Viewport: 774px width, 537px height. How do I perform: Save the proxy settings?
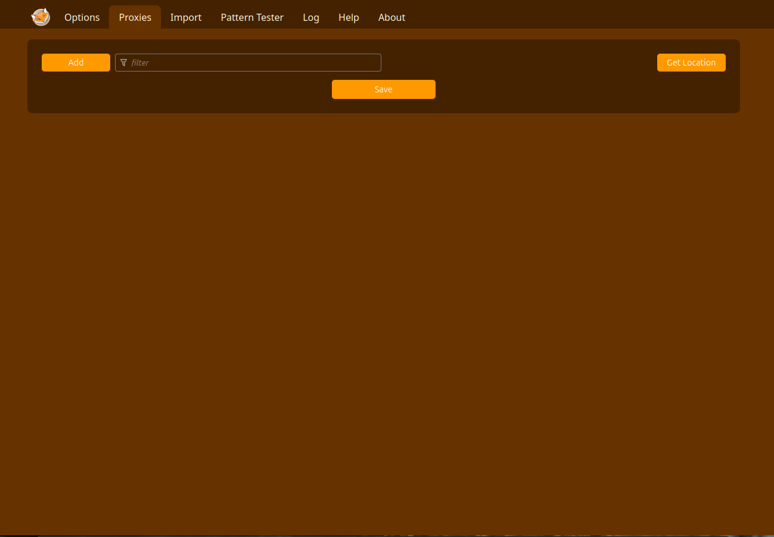(x=384, y=89)
